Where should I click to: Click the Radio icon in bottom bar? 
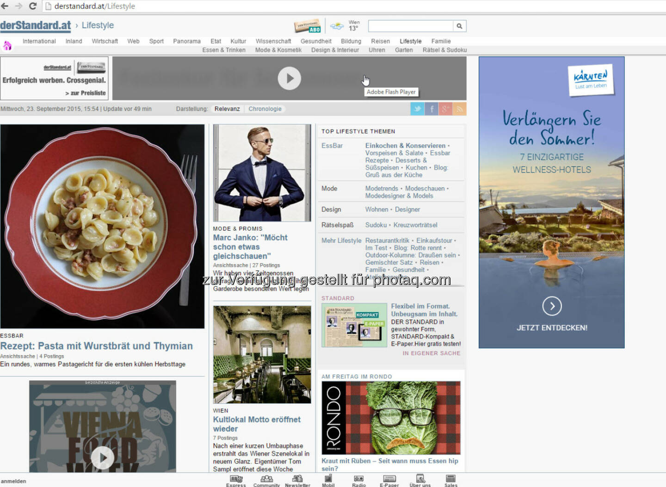tap(358, 480)
